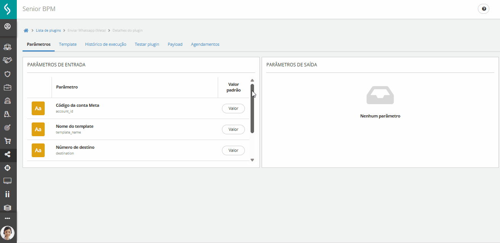Switch to the Template tab
500x243 pixels.
point(68,44)
